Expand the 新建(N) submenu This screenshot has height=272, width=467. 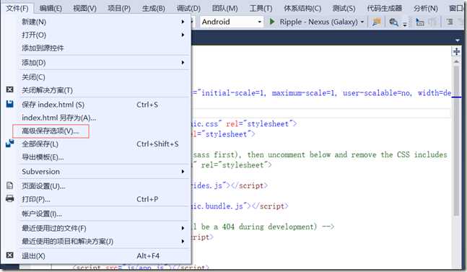183,22
